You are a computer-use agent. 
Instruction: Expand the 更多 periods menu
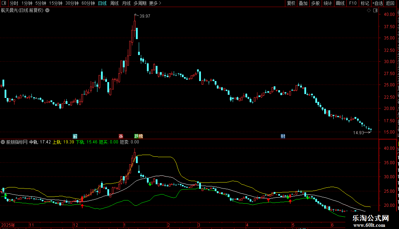pyautogui.click(x=155, y=3)
